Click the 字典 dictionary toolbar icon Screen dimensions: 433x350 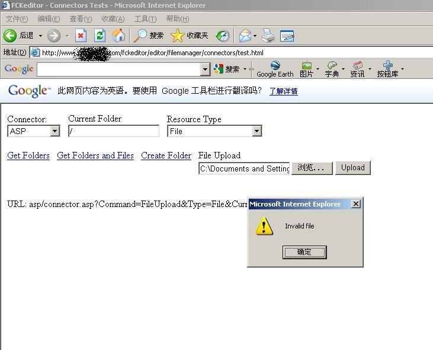coord(332,69)
